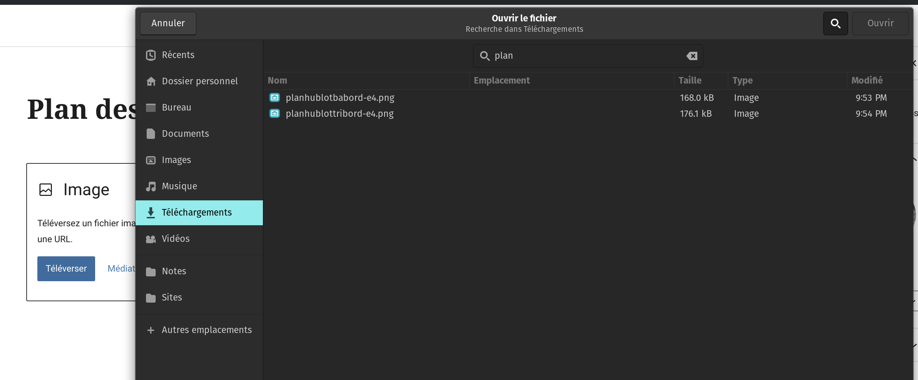Click the image block icon on the page
The width and height of the screenshot is (918, 380).
(x=45, y=190)
